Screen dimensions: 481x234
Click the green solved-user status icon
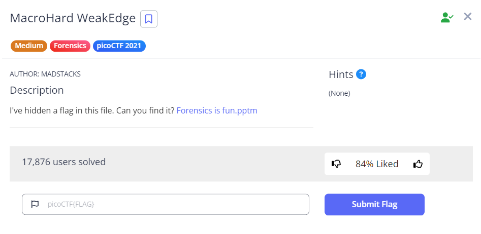(x=447, y=17)
